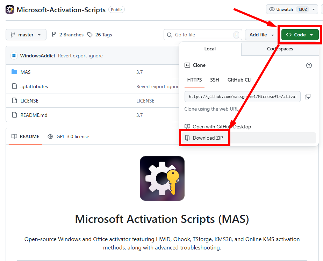The height and width of the screenshot is (261, 323).
Task: Open the 26 Tags list
Action: [x=100, y=35]
